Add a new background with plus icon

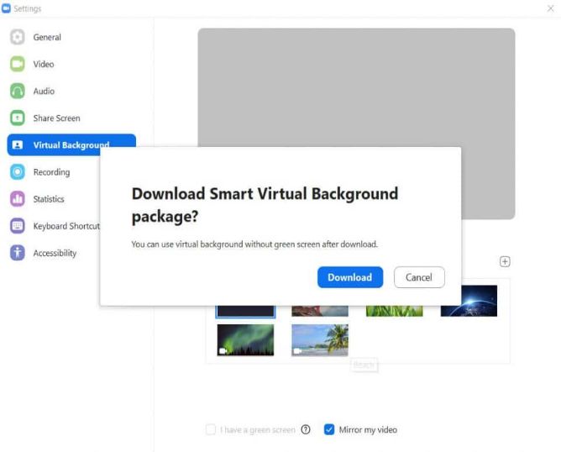tap(505, 261)
